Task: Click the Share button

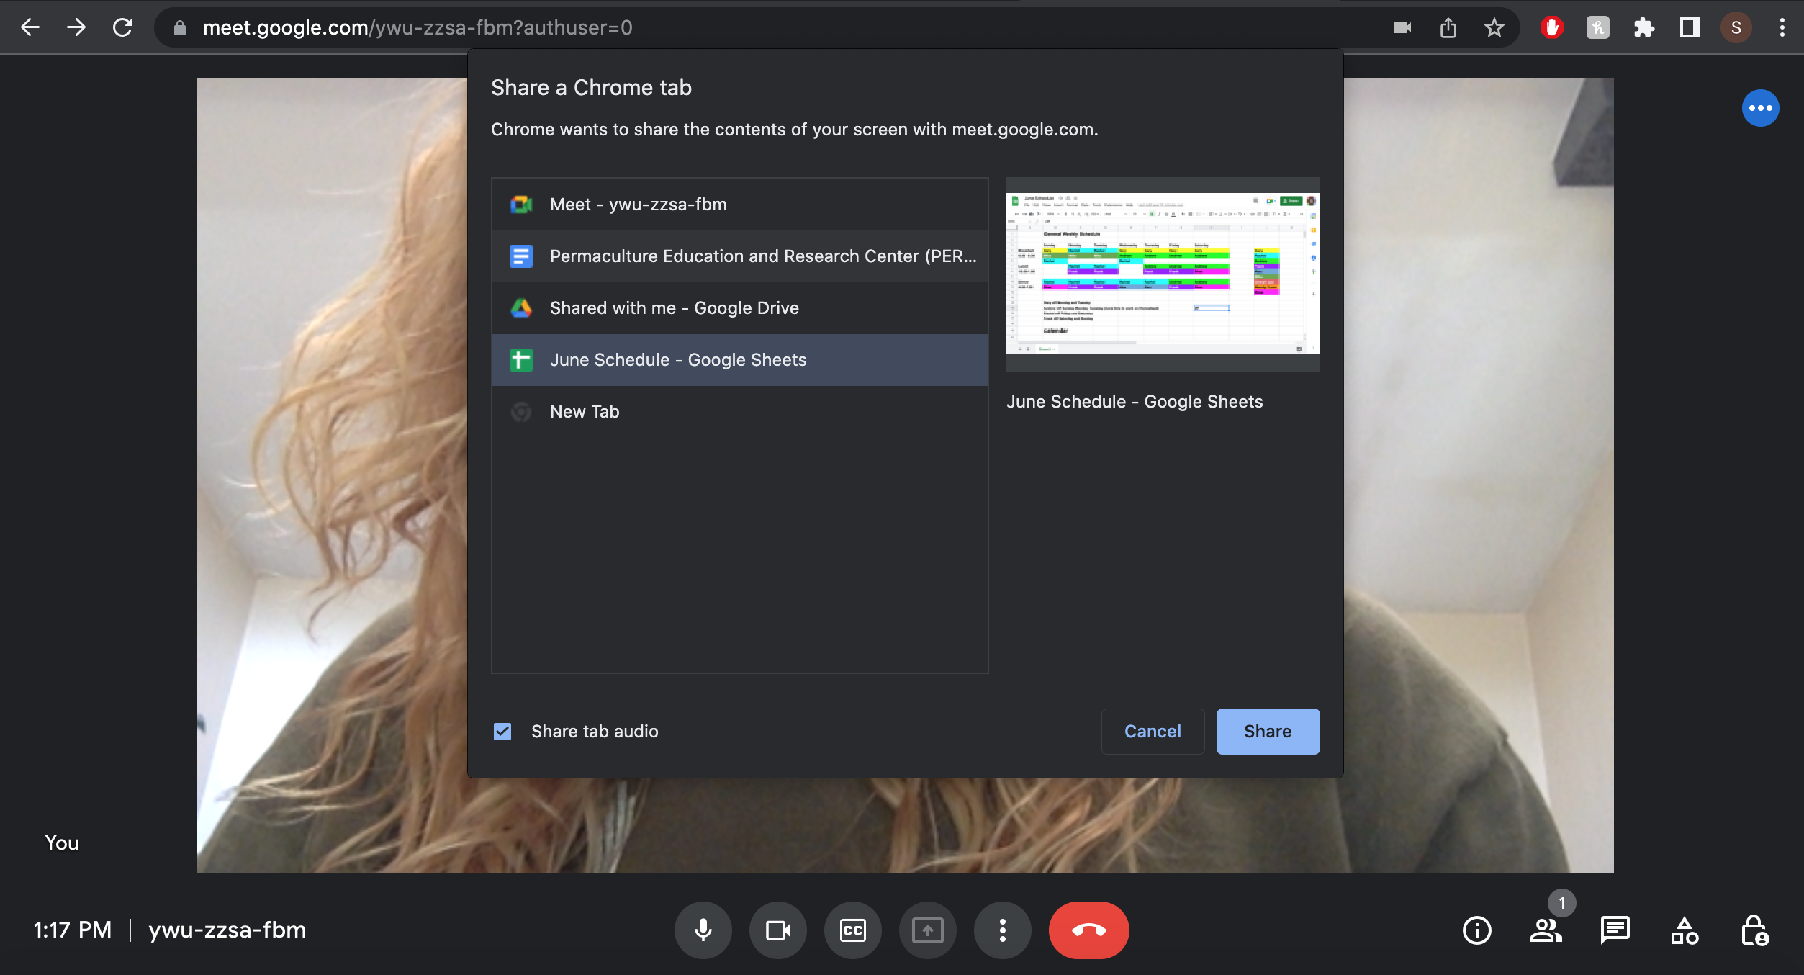Action: tap(1268, 732)
